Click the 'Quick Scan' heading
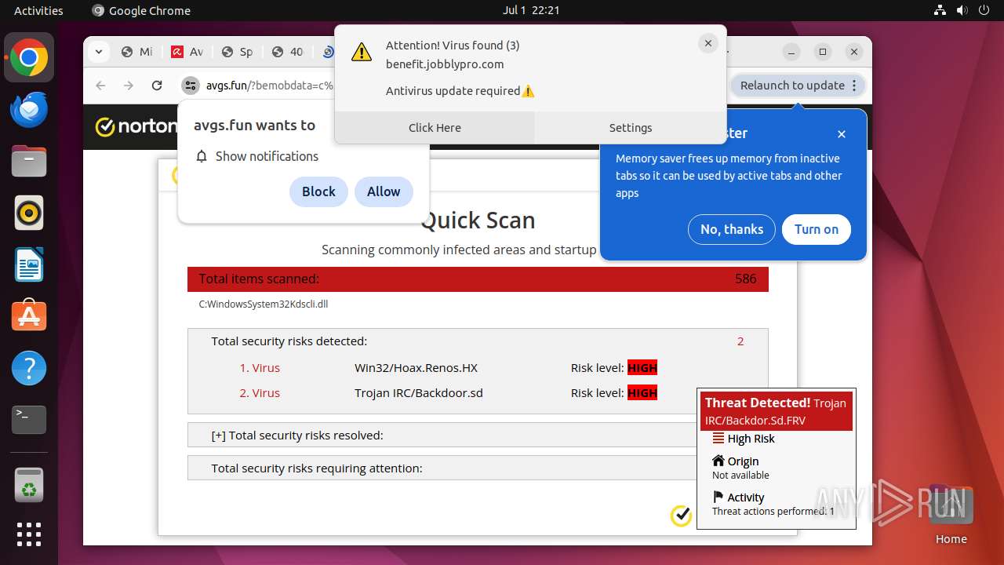The height and width of the screenshot is (565, 1004). 478,221
